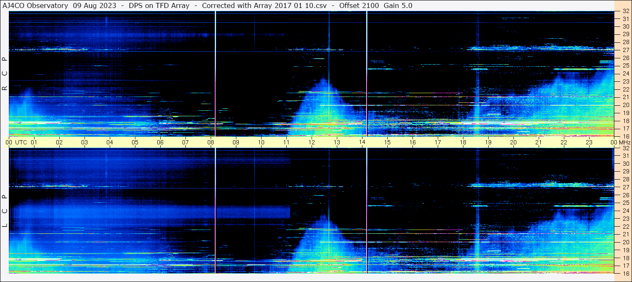The height and width of the screenshot is (282, 632).
Task: Select hour "19" on the time axis
Action: click(x=488, y=142)
